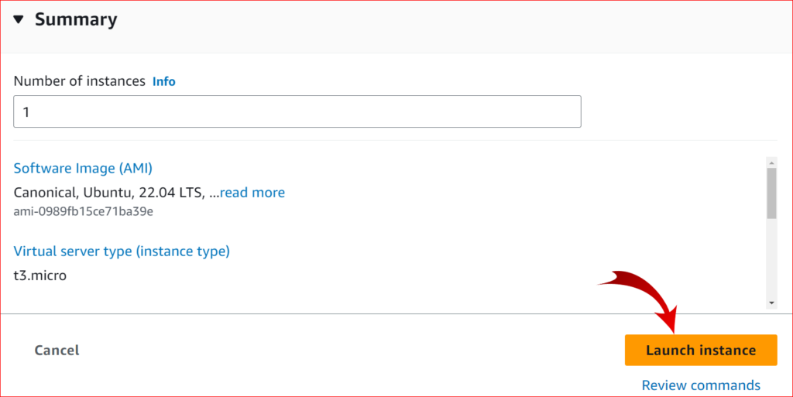The height and width of the screenshot is (397, 793).
Task: Click the summary scrollbar up arrow
Action: click(771, 163)
